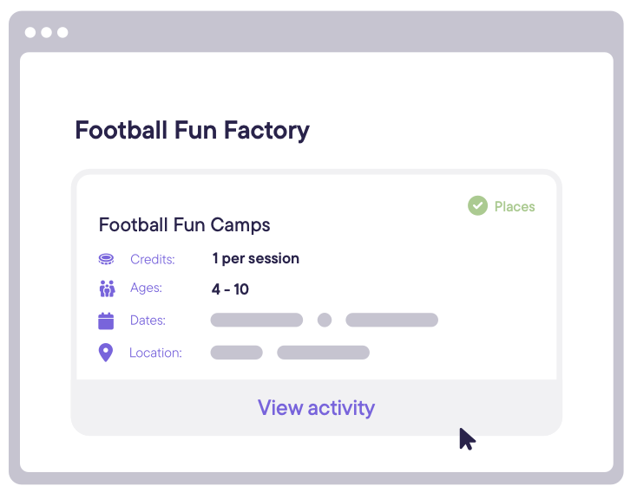The height and width of the screenshot is (499, 637).
Task: Click the first window control dot
Action: pyautogui.click(x=30, y=32)
